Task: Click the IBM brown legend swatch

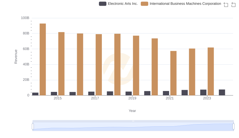Action: pos(145,4)
